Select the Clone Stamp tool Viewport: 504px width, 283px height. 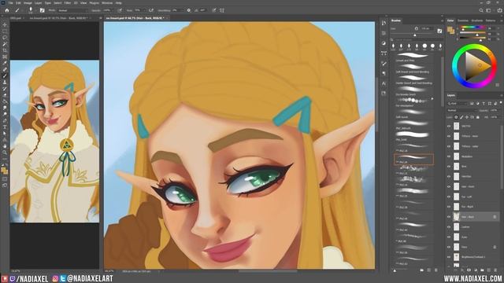point(5,83)
